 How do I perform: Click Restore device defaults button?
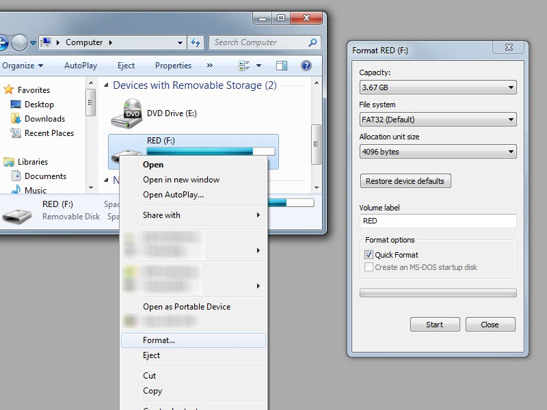click(x=405, y=181)
